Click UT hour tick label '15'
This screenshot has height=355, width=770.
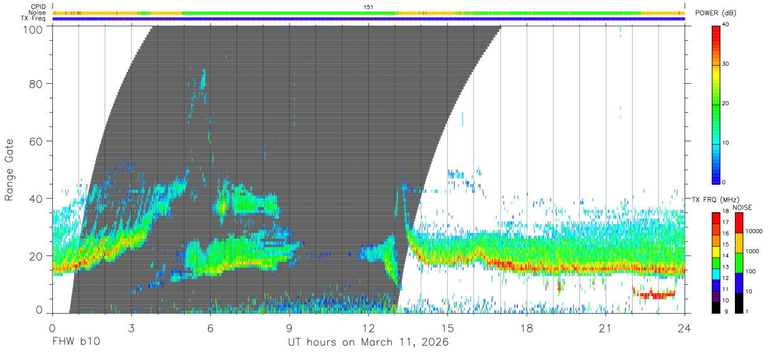click(x=447, y=328)
